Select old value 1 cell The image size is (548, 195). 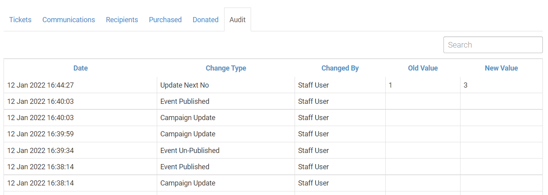pos(423,85)
